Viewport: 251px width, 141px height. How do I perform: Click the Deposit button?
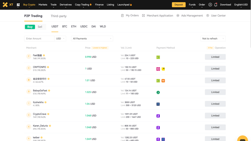[x=179, y=5]
